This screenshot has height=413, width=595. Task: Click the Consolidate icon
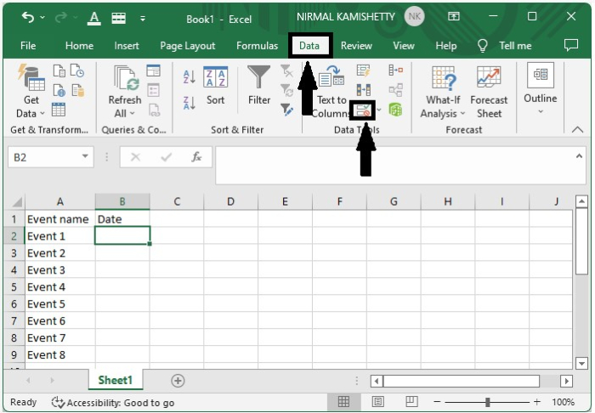coord(396,71)
